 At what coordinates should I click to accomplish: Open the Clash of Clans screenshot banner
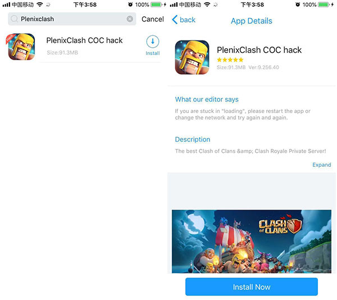[252, 242]
